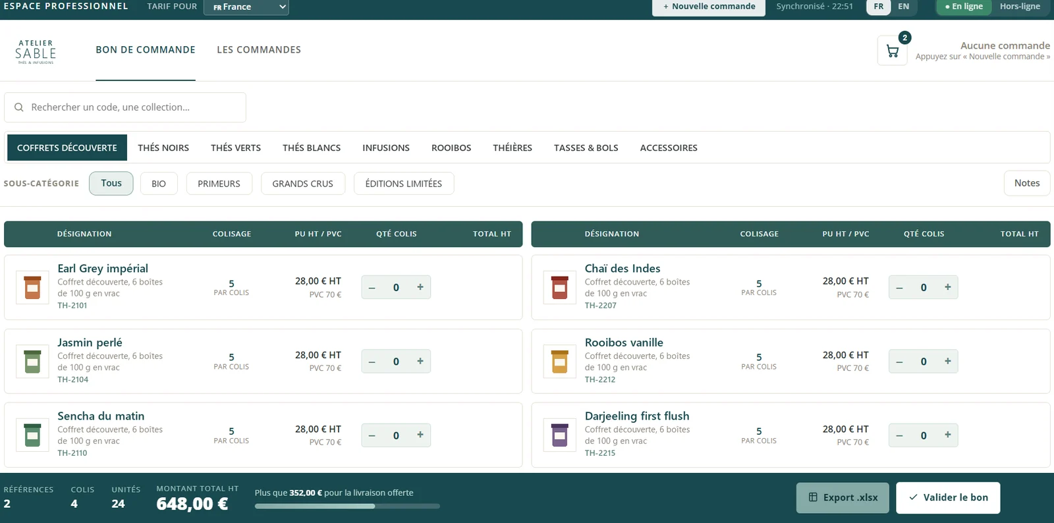Click the Atelier Sable logo
The image size is (1054, 523).
36,51
